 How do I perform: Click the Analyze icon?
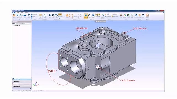click(128, 15)
